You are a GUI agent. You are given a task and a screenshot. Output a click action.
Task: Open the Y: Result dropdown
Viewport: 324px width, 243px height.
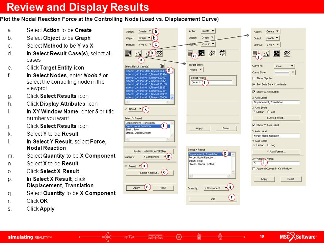pos(135,109)
